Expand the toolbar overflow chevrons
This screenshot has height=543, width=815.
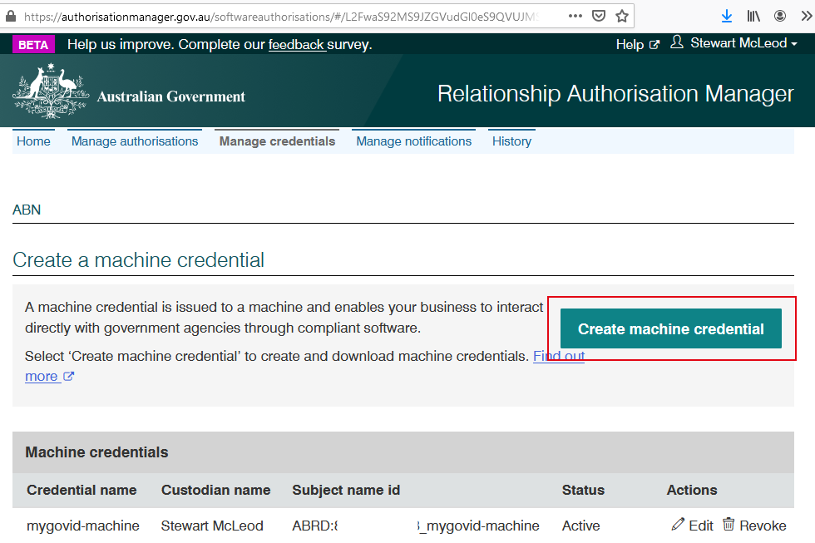coord(805,16)
